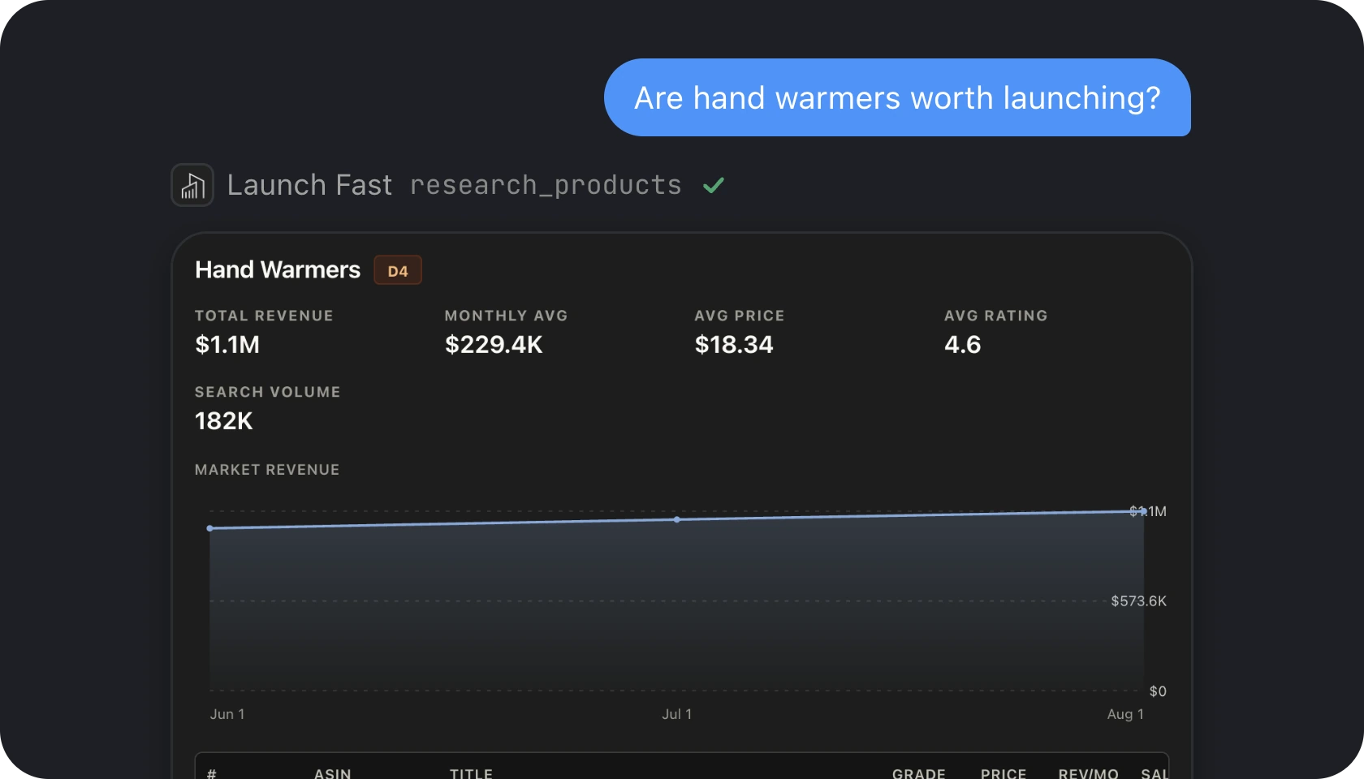Select the 4.6 average rating value
The width and height of the screenshot is (1364, 779).
pos(963,345)
